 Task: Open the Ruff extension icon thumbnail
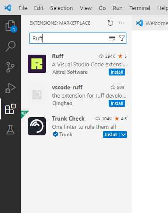coord(37,64)
